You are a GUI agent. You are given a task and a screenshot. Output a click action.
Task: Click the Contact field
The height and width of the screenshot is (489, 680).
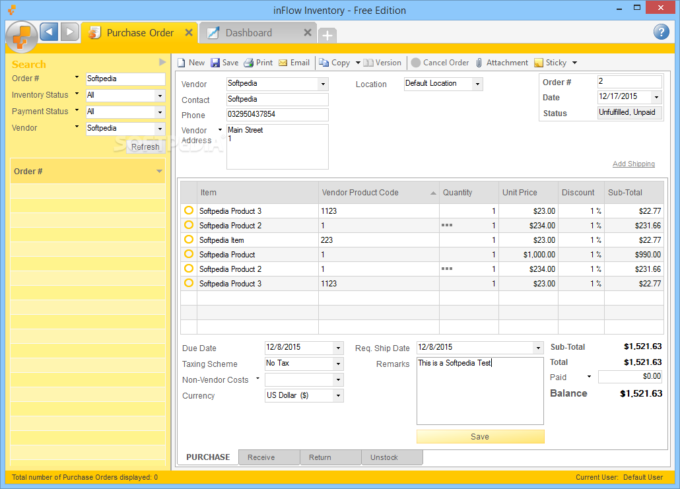point(277,99)
